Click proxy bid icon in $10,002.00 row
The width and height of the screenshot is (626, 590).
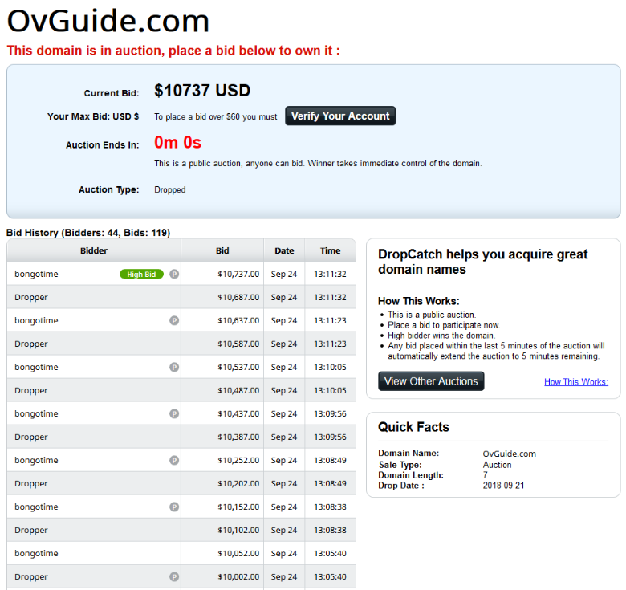(174, 576)
